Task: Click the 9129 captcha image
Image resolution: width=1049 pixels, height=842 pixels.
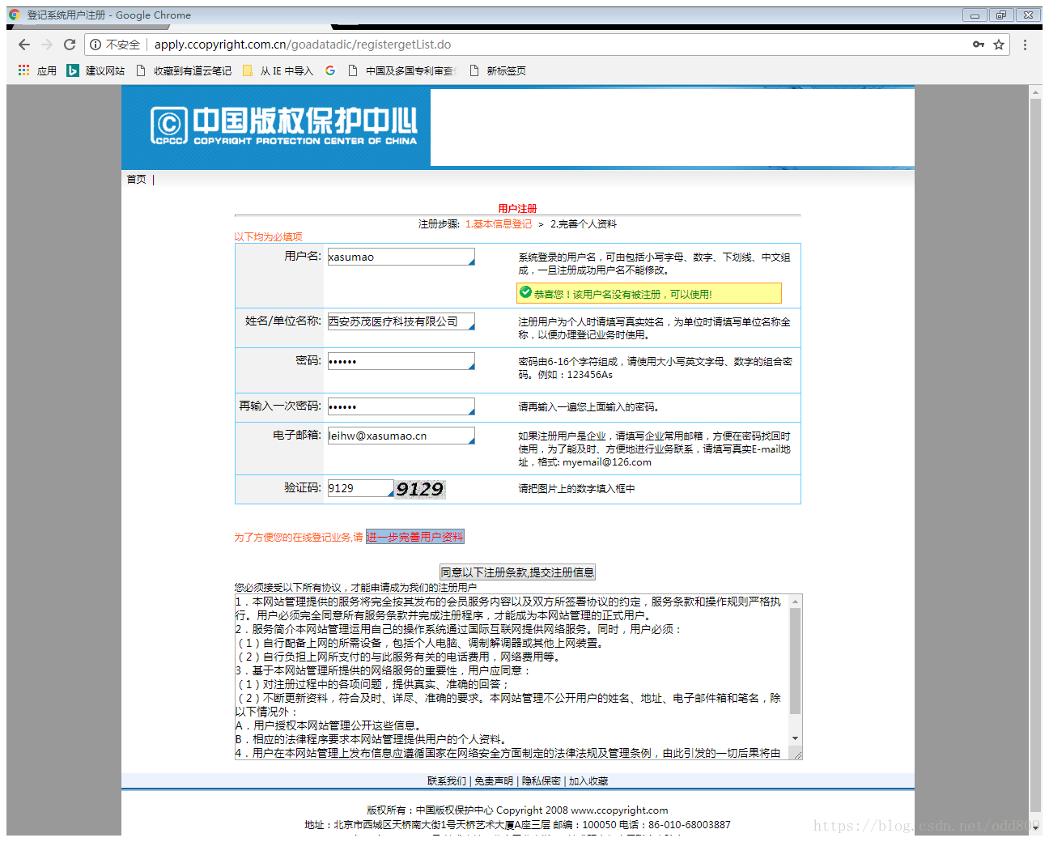Action: point(419,489)
